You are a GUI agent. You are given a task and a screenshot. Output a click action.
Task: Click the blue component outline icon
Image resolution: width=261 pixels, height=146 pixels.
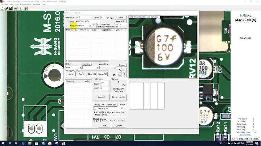120,75
